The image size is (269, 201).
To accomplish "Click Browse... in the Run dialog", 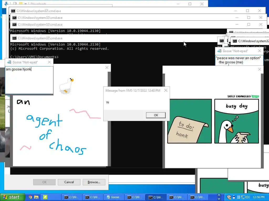I will click(x=94, y=182).
